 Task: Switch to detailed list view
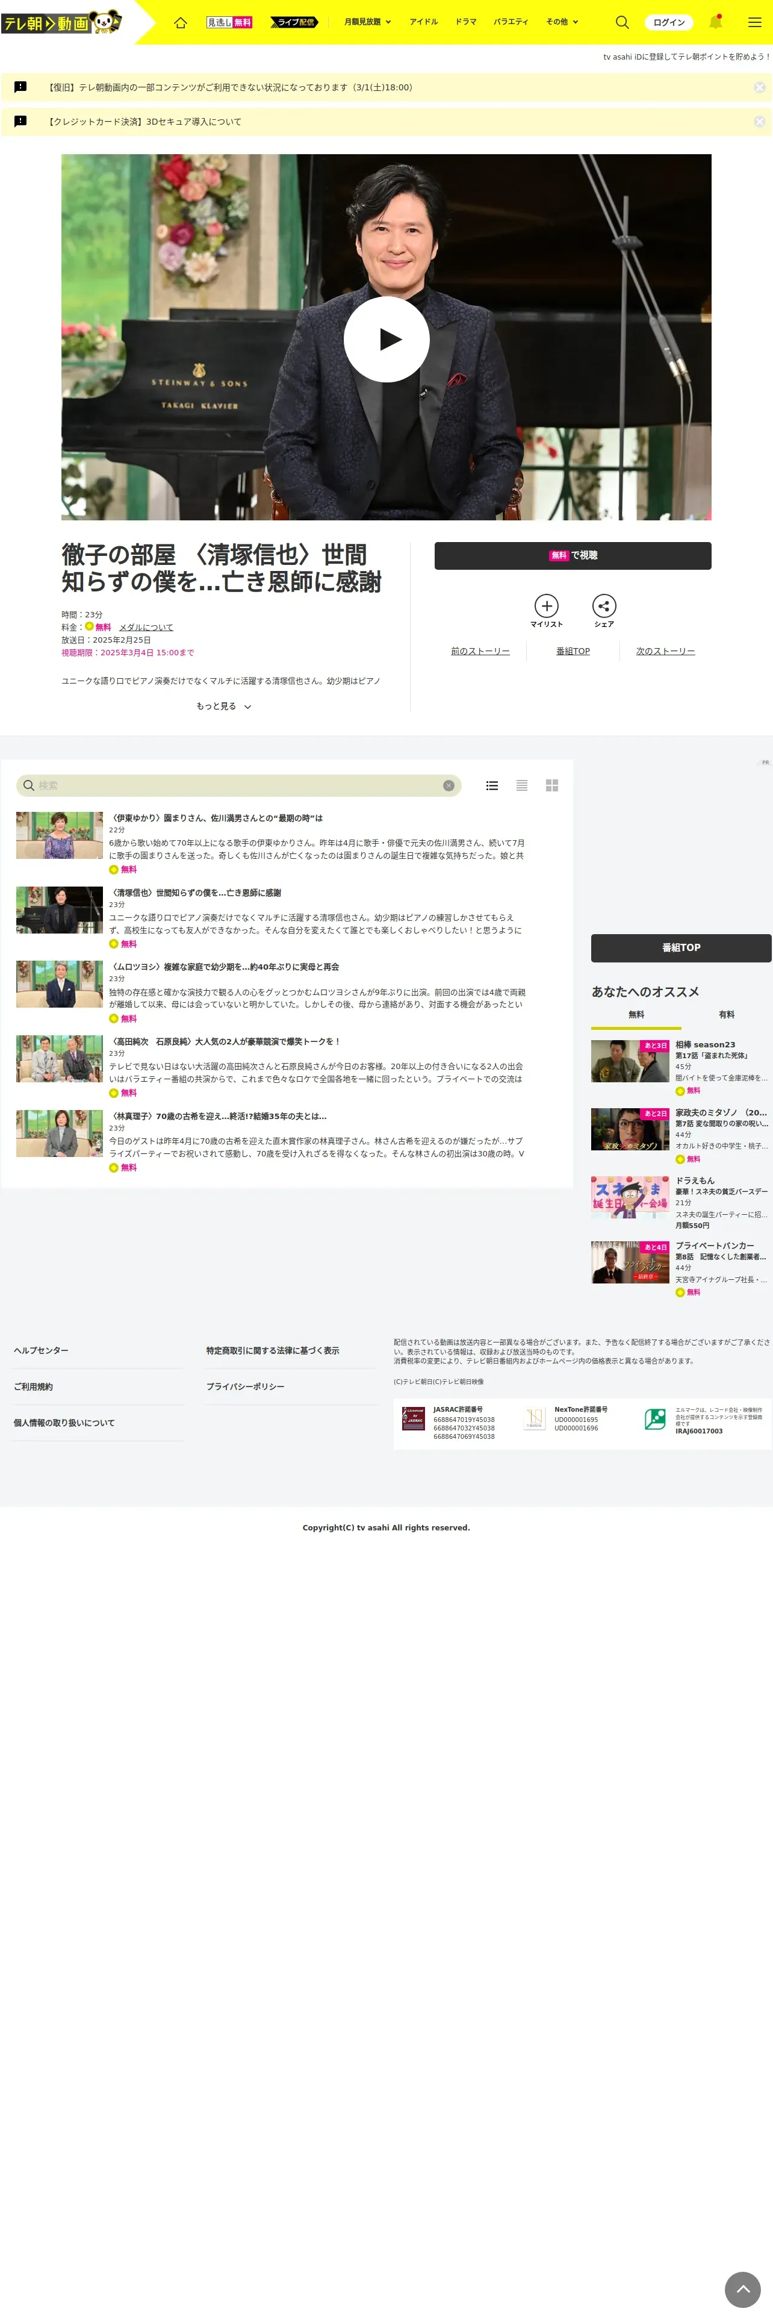491,785
